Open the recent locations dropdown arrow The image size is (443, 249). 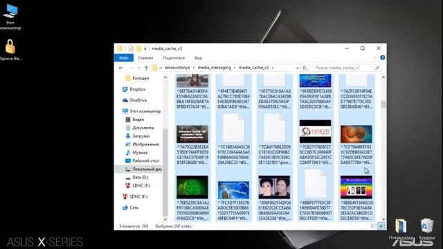click(139, 68)
